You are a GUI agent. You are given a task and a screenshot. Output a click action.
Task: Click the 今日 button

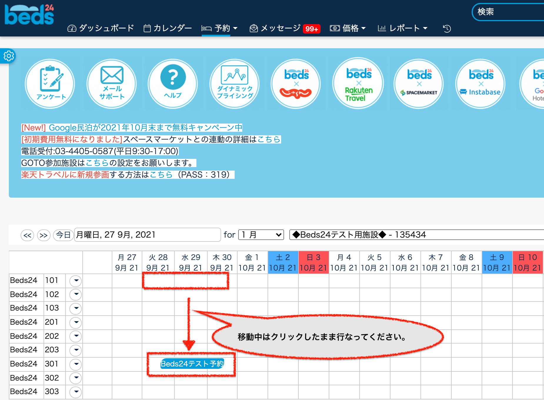[x=63, y=235]
